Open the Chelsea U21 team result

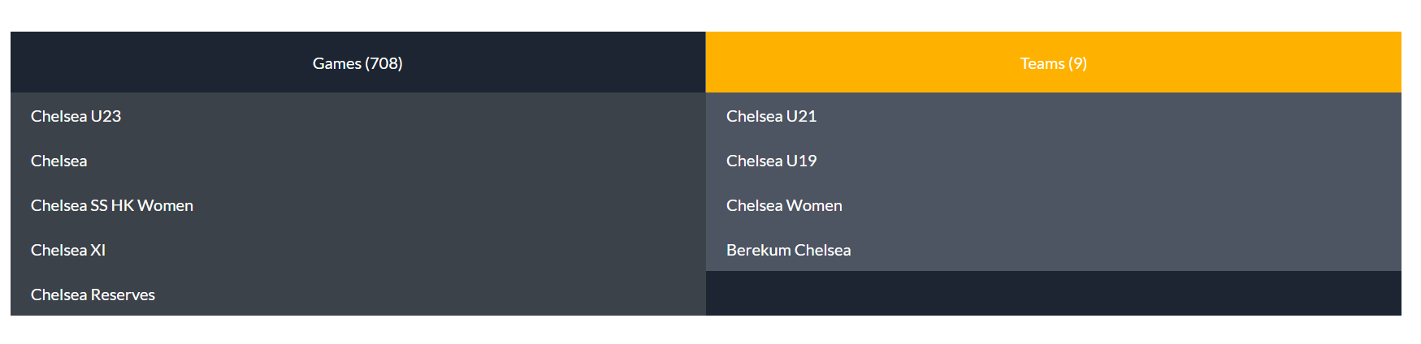(1053, 115)
